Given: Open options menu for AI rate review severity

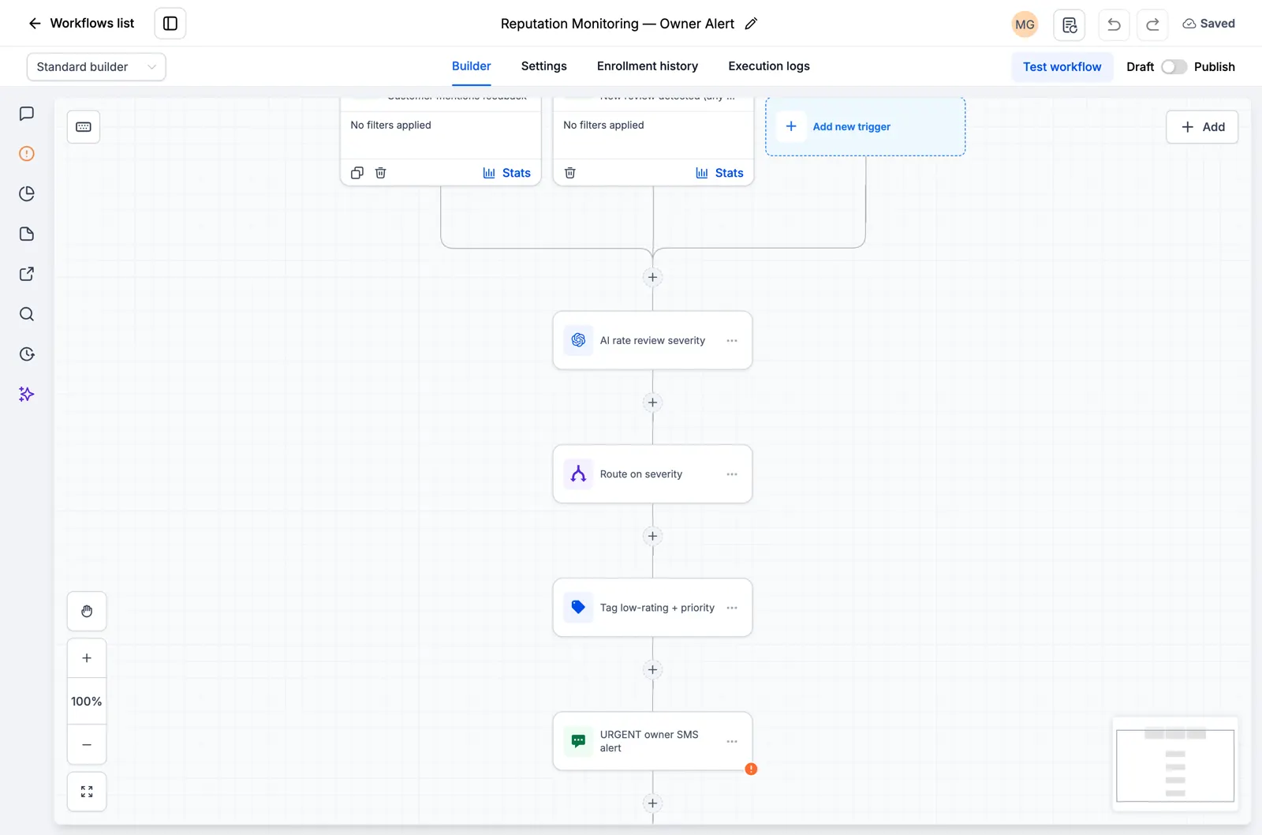Looking at the screenshot, I should [x=732, y=341].
